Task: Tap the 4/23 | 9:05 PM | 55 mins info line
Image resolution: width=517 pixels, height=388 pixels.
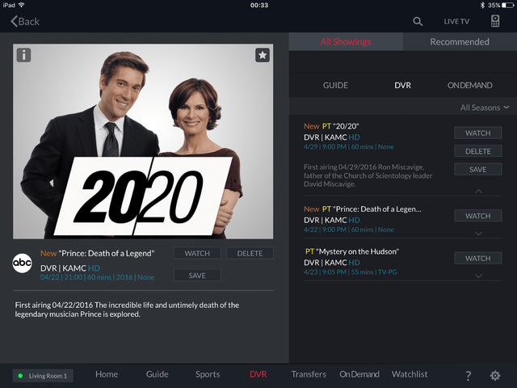Action: pos(350,272)
